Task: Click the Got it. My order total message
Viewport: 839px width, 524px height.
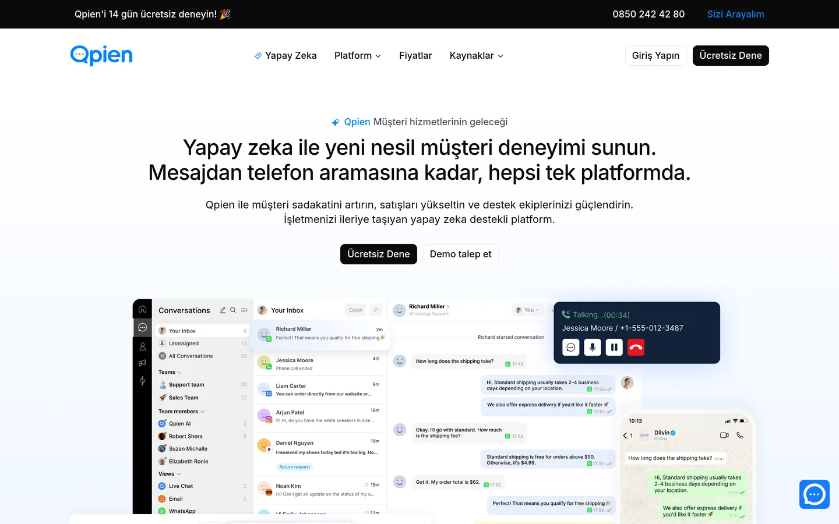Action: click(458, 483)
